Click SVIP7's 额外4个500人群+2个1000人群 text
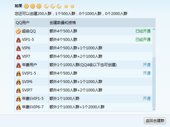Screen dimensions: 170x127 click(76, 90)
